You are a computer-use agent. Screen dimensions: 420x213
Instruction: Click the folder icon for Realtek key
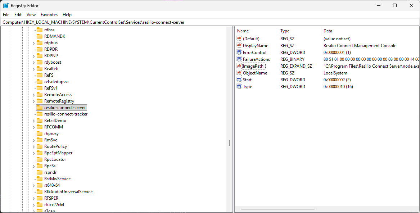[x=40, y=69]
